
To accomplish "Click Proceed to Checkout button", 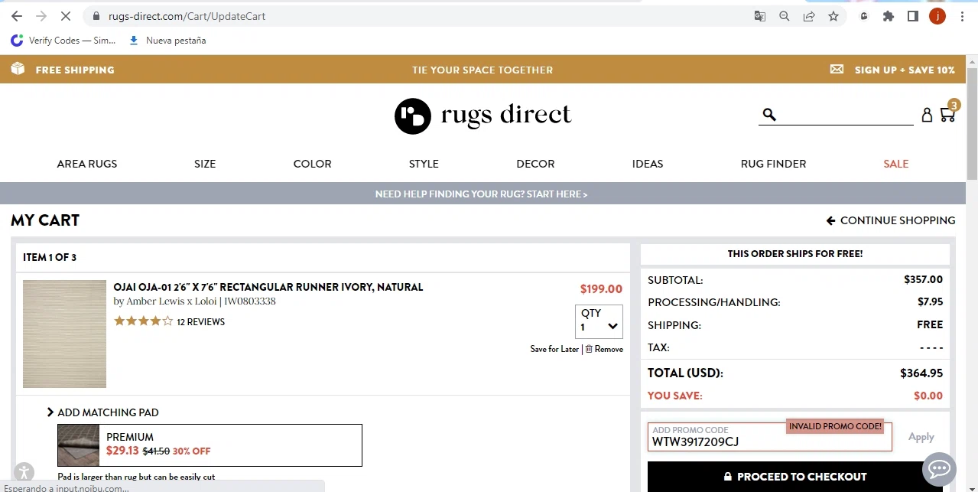I will click(795, 477).
